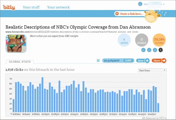This screenshot has width=176, height=120.
Task: Click the article thumbnail image
Action: (x=16, y=43)
